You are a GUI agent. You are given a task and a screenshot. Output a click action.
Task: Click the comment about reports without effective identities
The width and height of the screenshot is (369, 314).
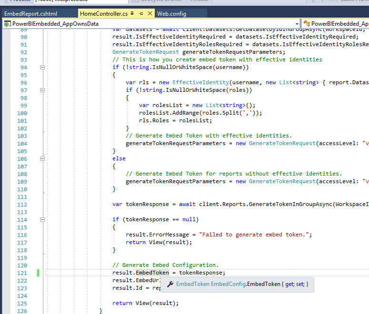click(x=234, y=174)
